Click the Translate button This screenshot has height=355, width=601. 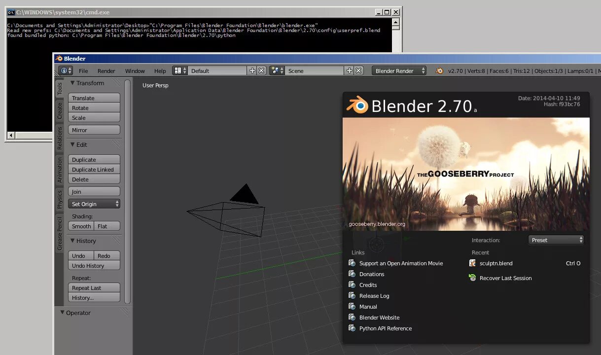94,98
